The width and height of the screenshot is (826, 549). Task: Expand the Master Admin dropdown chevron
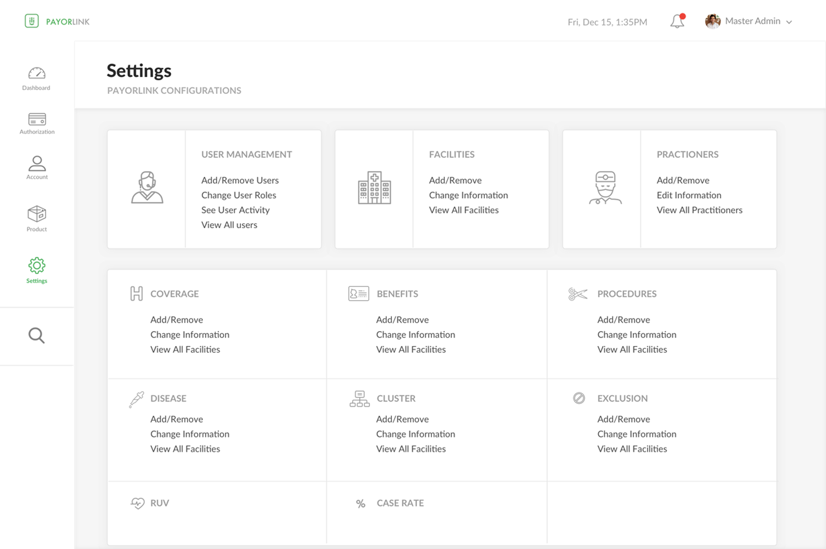(789, 22)
